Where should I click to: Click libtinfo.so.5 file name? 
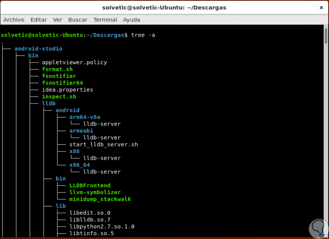(x=91, y=233)
